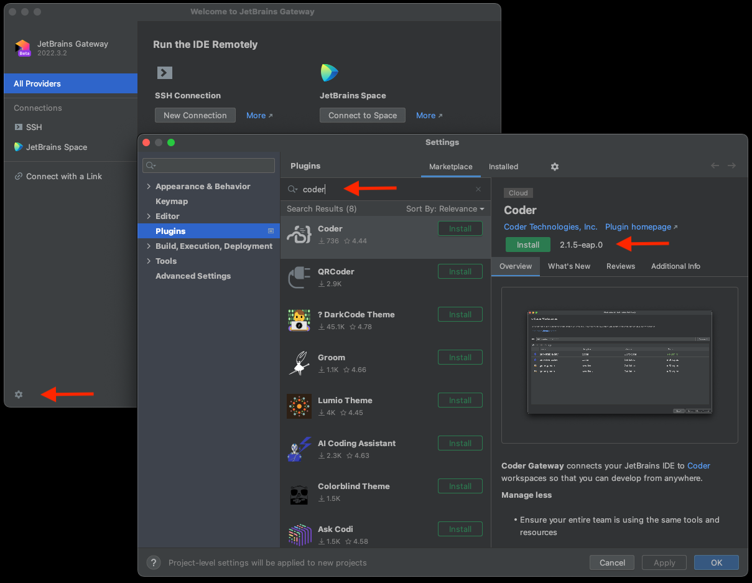Click Connect to Space button
This screenshot has width=752, height=583.
tap(363, 115)
